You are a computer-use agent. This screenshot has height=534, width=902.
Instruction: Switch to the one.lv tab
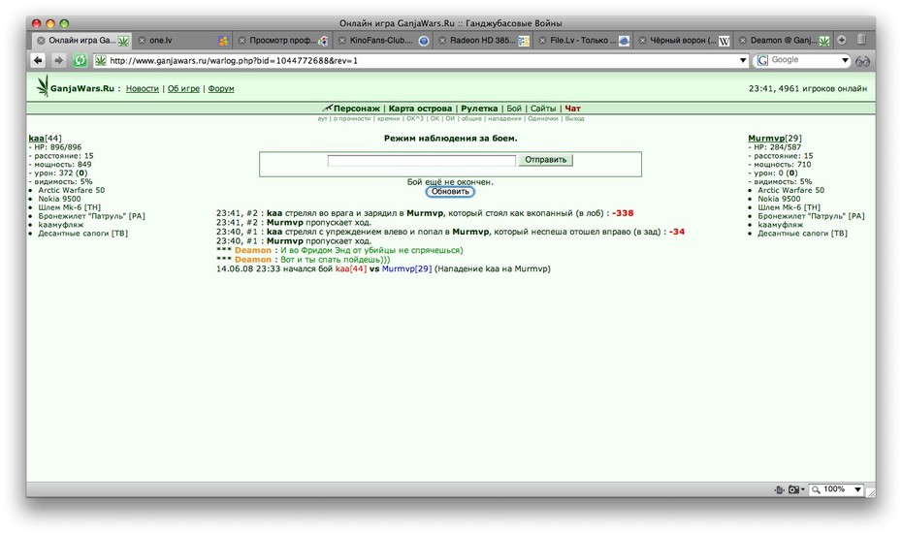click(183, 41)
